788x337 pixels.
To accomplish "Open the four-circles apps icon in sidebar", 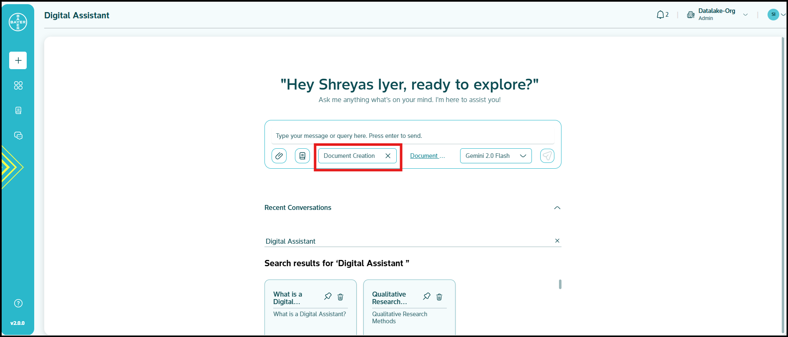I will click(x=18, y=85).
